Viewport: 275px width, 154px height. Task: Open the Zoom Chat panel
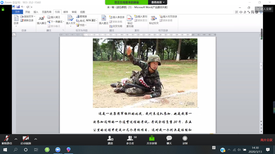(169, 140)
